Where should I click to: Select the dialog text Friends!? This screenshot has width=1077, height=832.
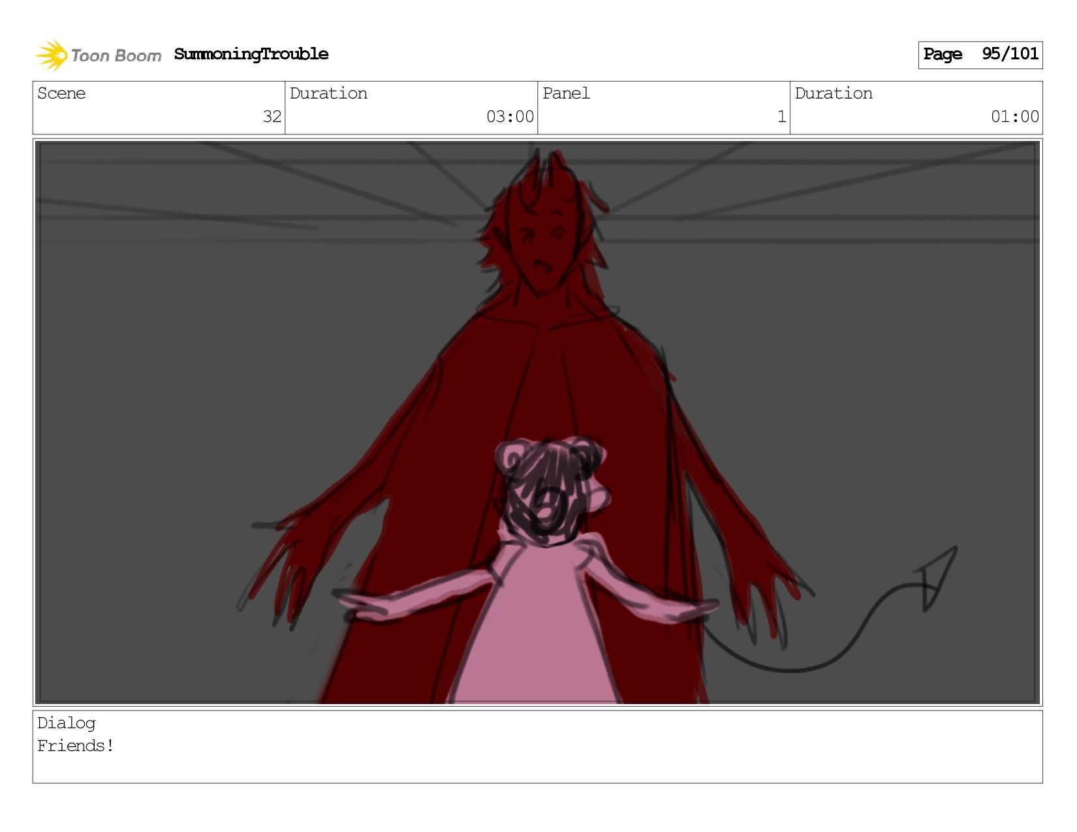pyautogui.click(x=76, y=746)
